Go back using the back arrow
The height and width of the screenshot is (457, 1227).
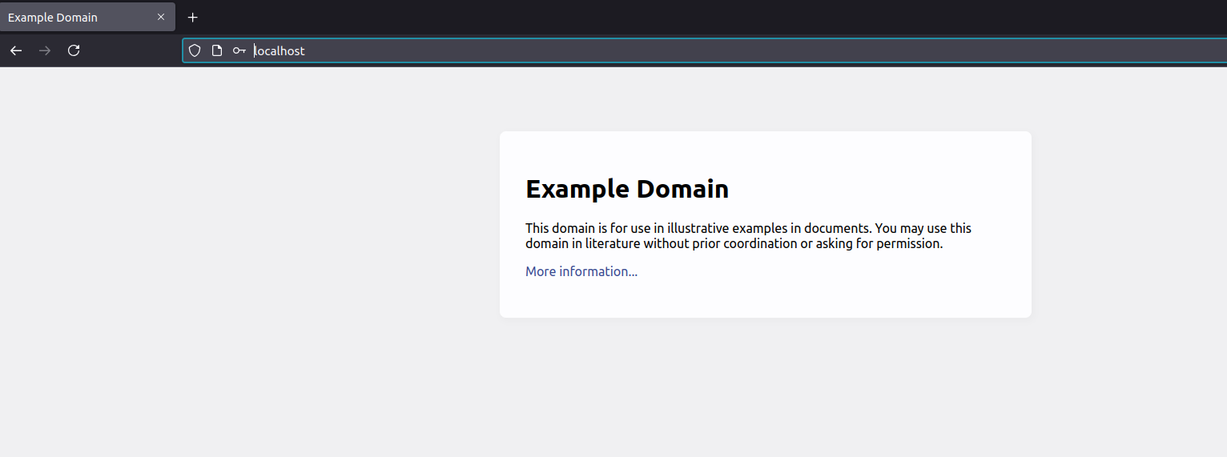(x=16, y=50)
